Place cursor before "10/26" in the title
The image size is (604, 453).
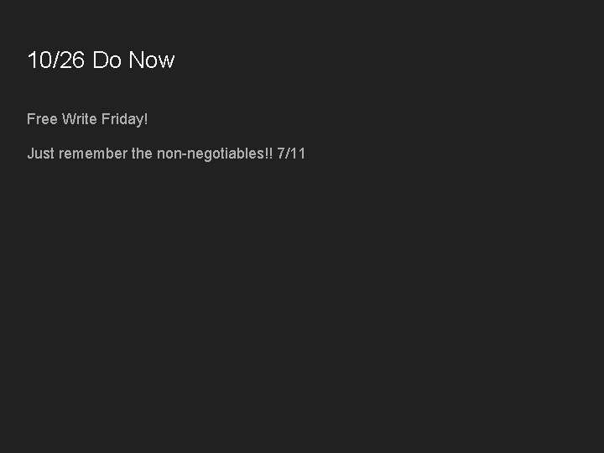(28, 60)
